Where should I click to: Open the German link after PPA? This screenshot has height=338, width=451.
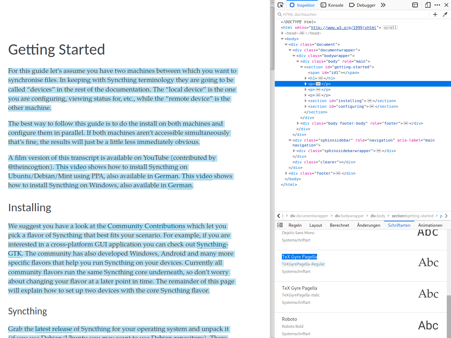[166, 176]
